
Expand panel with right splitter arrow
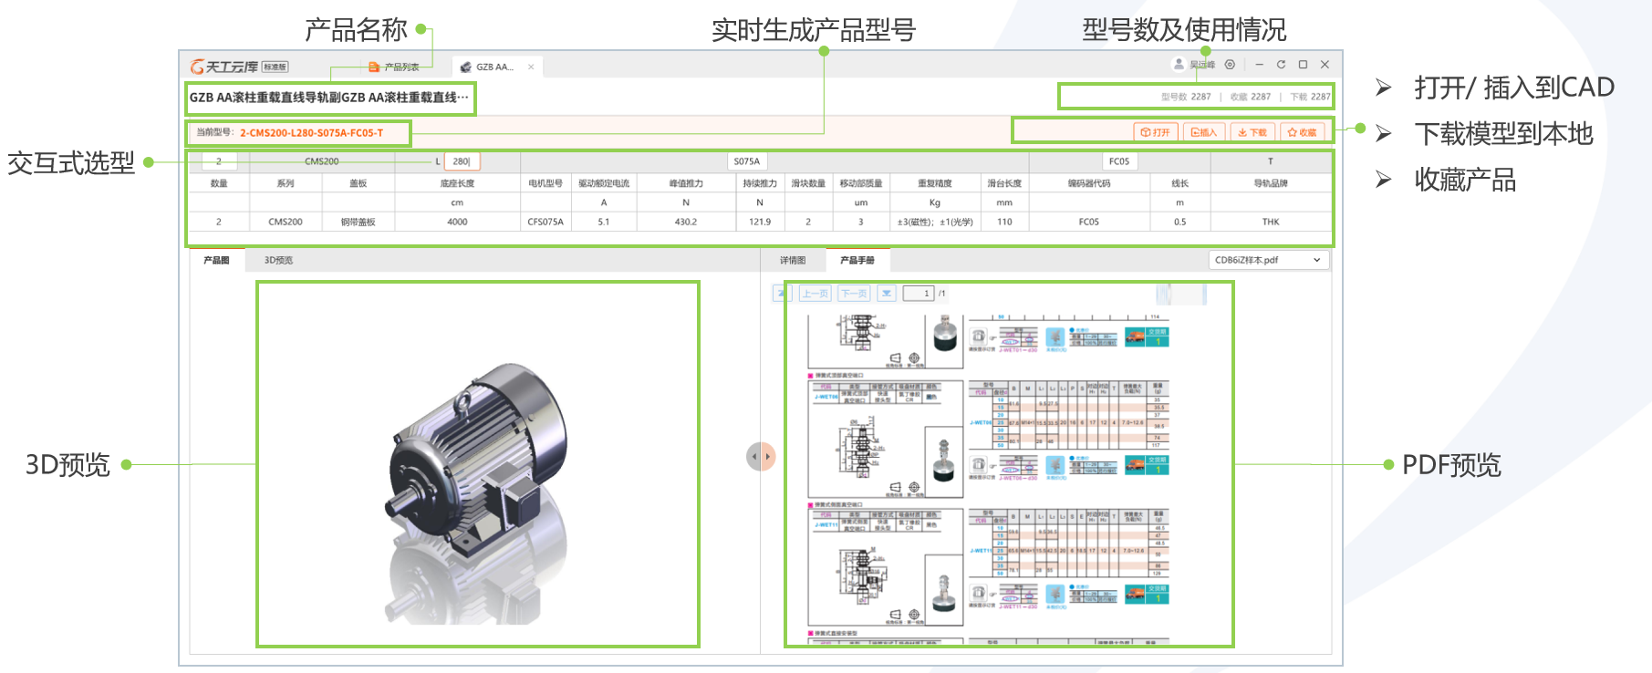[x=768, y=456]
